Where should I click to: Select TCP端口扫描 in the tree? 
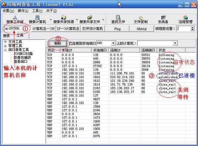tap(23, 54)
